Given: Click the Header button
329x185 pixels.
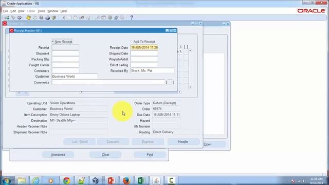Looking at the screenshot, I should [x=183, y=142].
